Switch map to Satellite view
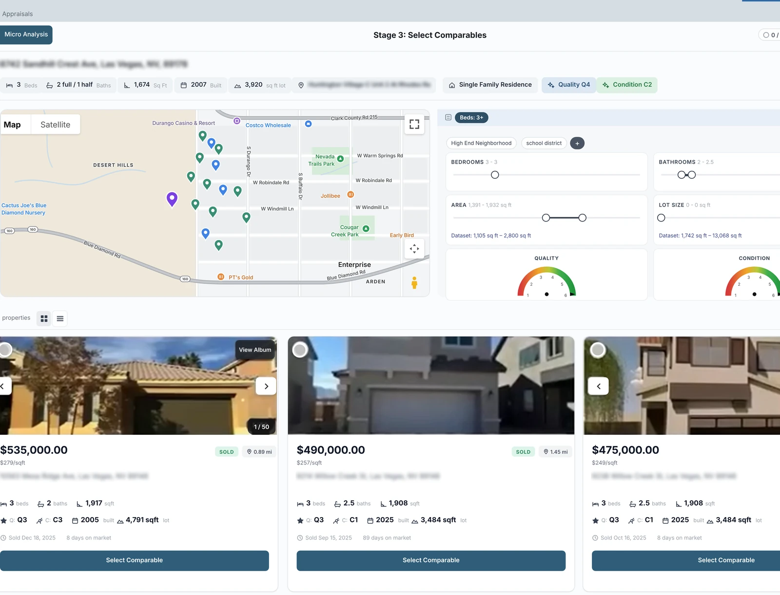Viewport: 780px width, 595px height. pos(56,125)
